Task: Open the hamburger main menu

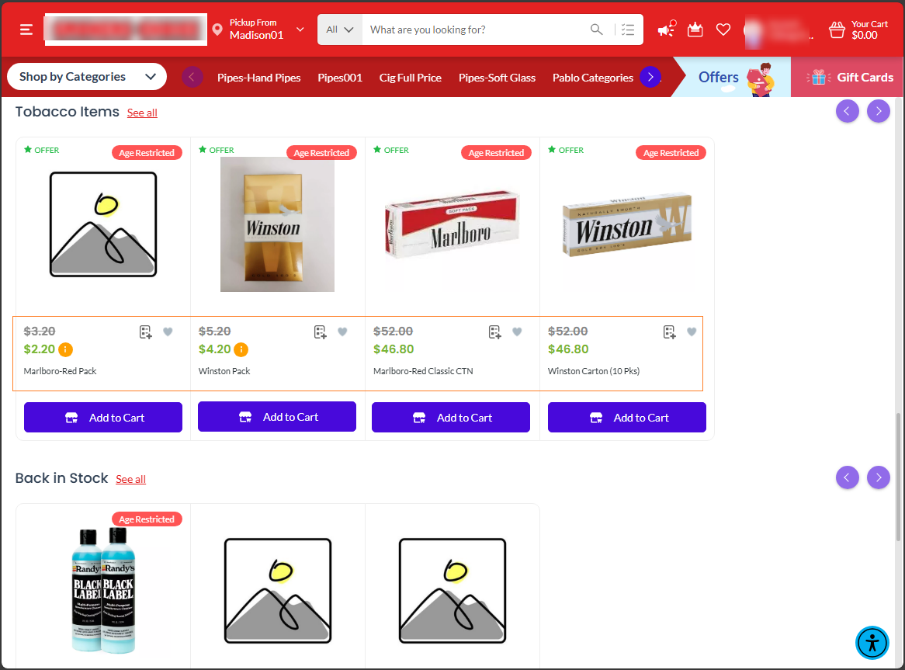Action: point(26,30)
